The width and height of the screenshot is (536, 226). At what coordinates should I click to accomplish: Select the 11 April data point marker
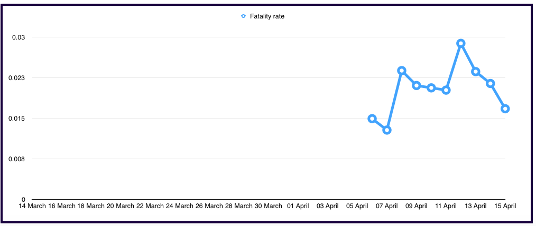point(446,90)
